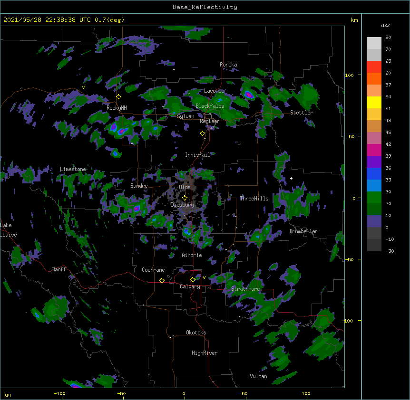410x400 pixels.
Task: Click the -50 tick on the right axis
Action: tap(349, 259)
